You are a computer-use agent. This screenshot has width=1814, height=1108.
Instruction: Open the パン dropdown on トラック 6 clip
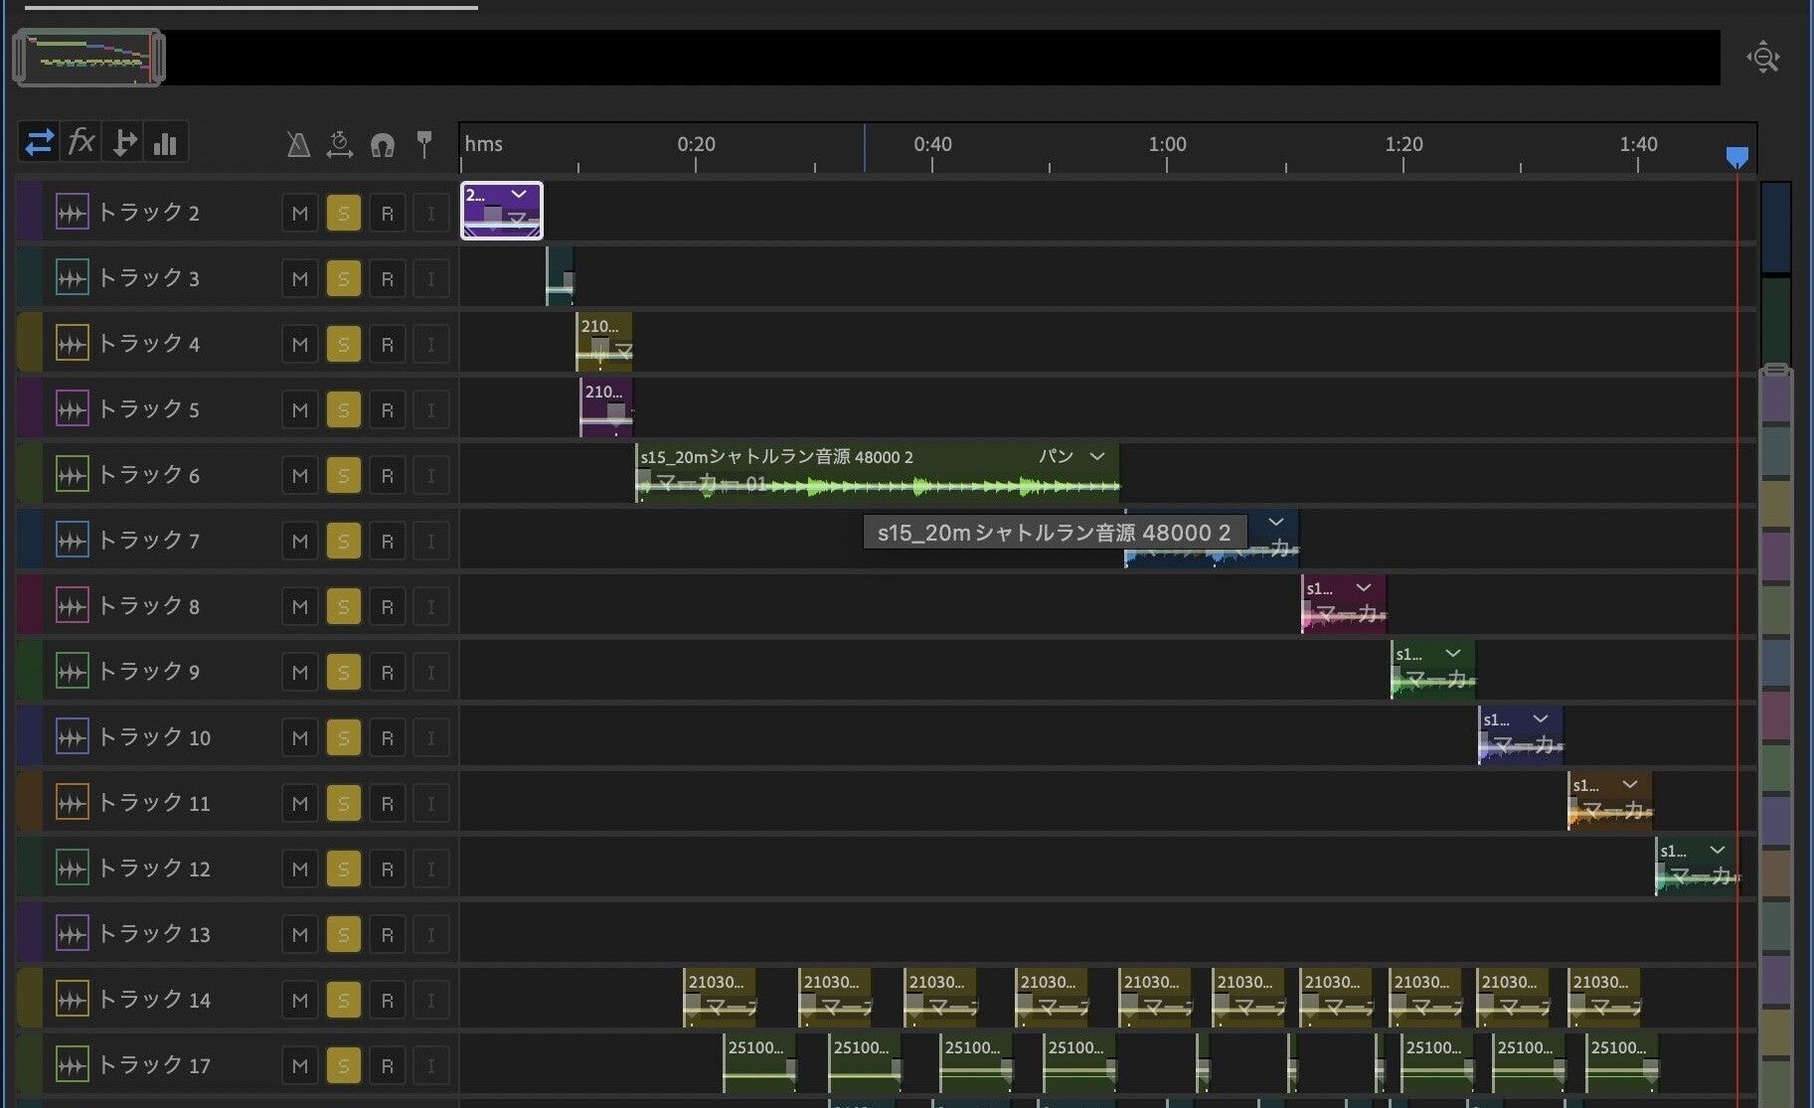1096,456
